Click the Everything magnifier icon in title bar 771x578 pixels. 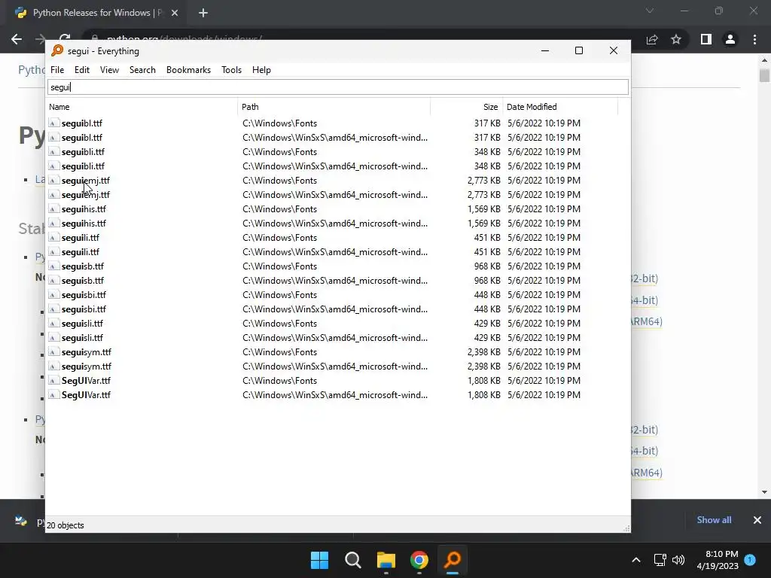click(57, 50)
